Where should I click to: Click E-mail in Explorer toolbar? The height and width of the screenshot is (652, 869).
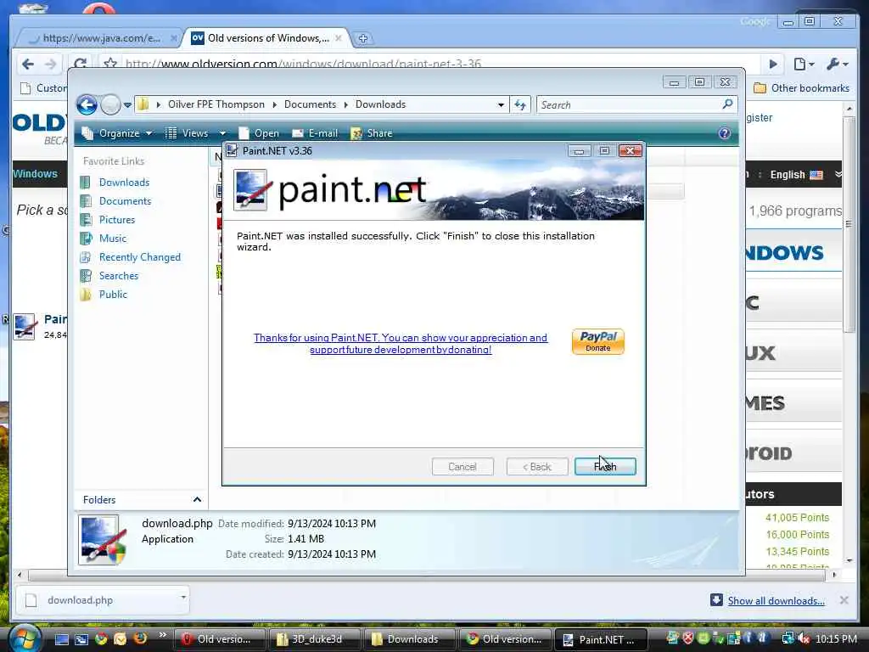tap(315, 133)
